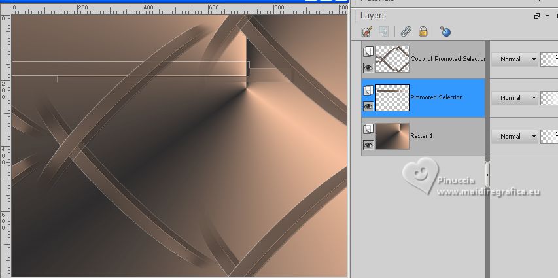Click the raster layer type icon of Promoted Selection

368,90
